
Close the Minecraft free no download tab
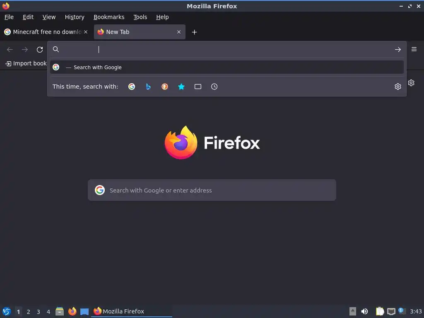(x=86, y=32)
